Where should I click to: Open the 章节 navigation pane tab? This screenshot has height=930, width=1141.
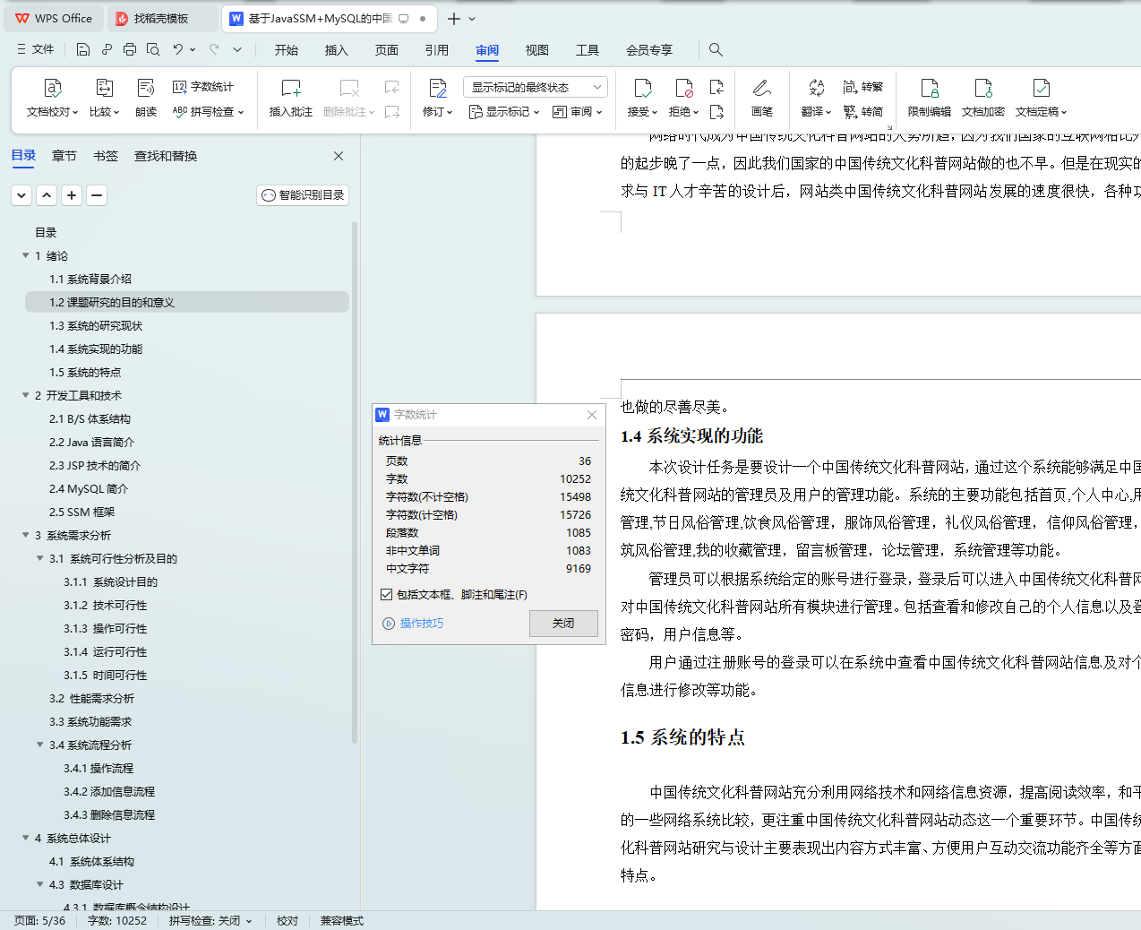pyautogui.click(x=64, y=156)
